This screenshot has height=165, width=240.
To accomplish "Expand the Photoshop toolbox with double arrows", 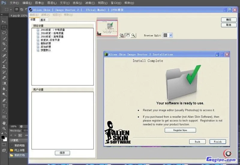I will [x=2, y=15].
